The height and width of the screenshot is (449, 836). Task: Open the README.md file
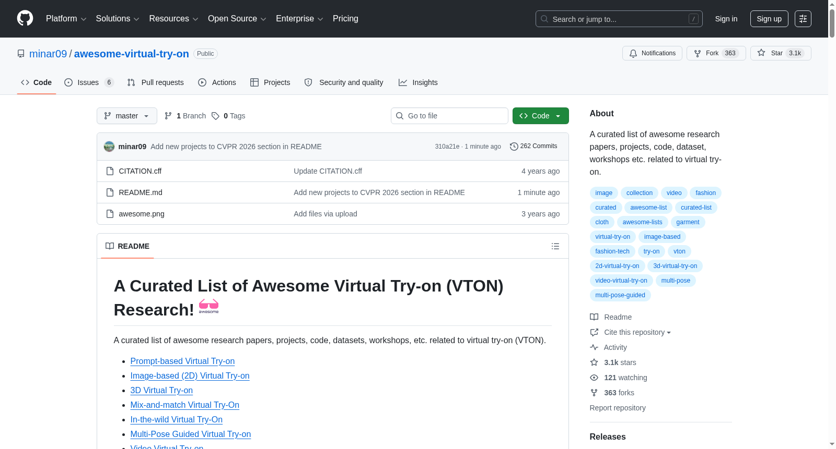coord(141,192)
